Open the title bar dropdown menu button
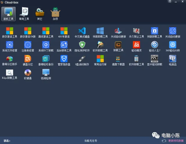This screenshot has height=144, width=186. click(170, 1)
